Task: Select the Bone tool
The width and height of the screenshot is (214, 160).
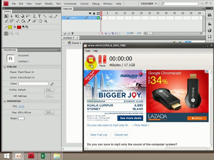Action: 18,21
